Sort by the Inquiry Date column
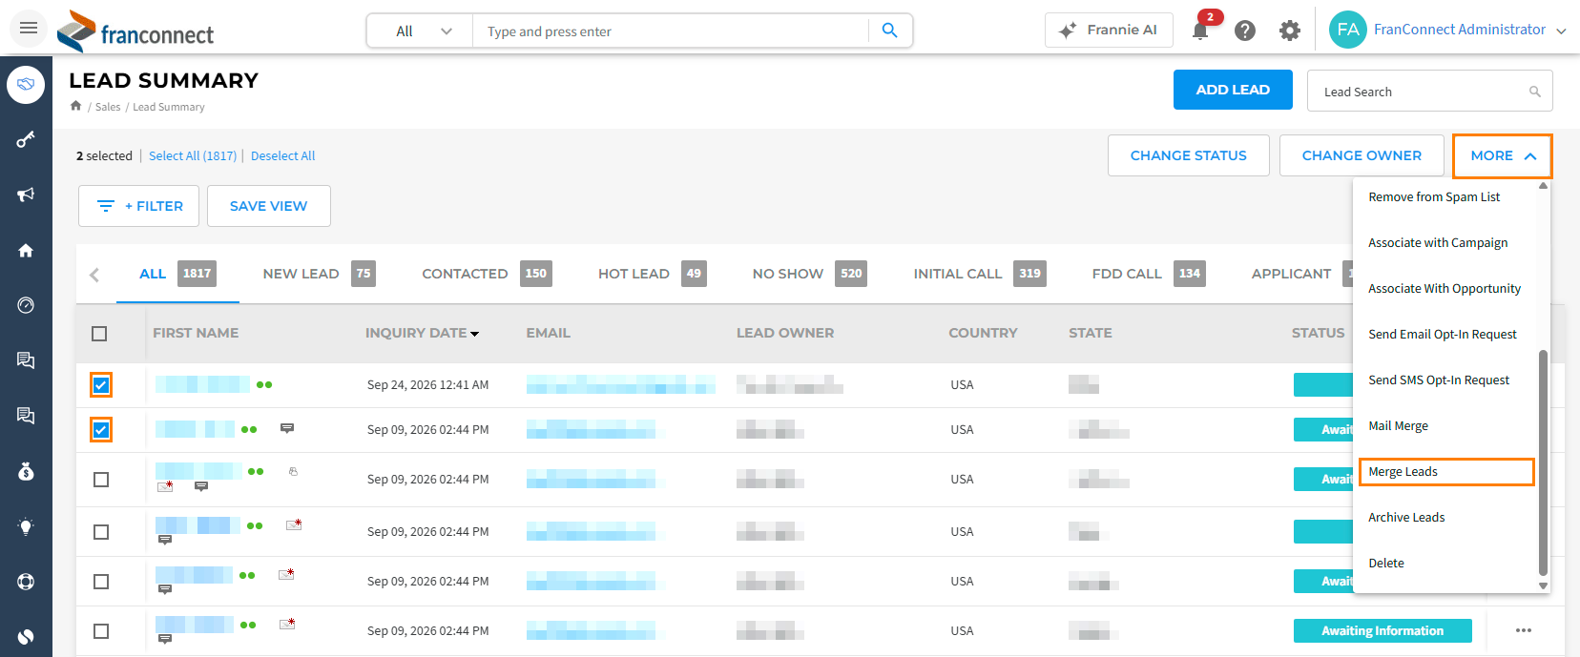 tap(422, 333)
